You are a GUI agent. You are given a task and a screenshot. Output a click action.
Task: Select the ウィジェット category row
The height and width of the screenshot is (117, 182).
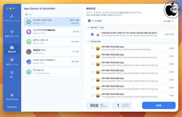point(52,72)
